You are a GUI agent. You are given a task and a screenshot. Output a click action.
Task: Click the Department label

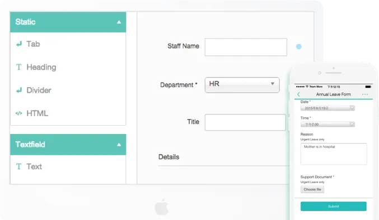click(x=179, y=85)
